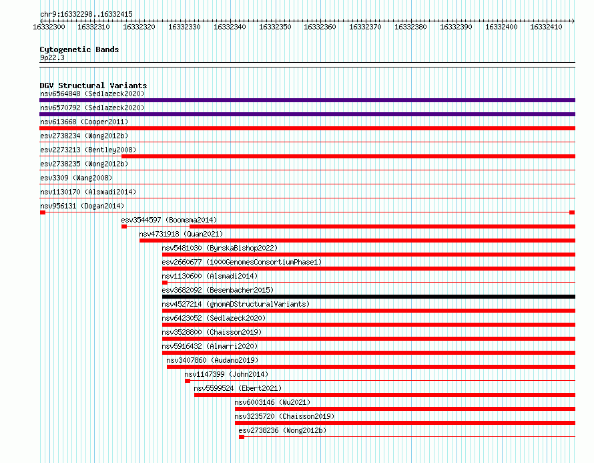Click the thick red bar of esv2273213
Viewport: 594px width, 463px height.
[x=348, y=156]
